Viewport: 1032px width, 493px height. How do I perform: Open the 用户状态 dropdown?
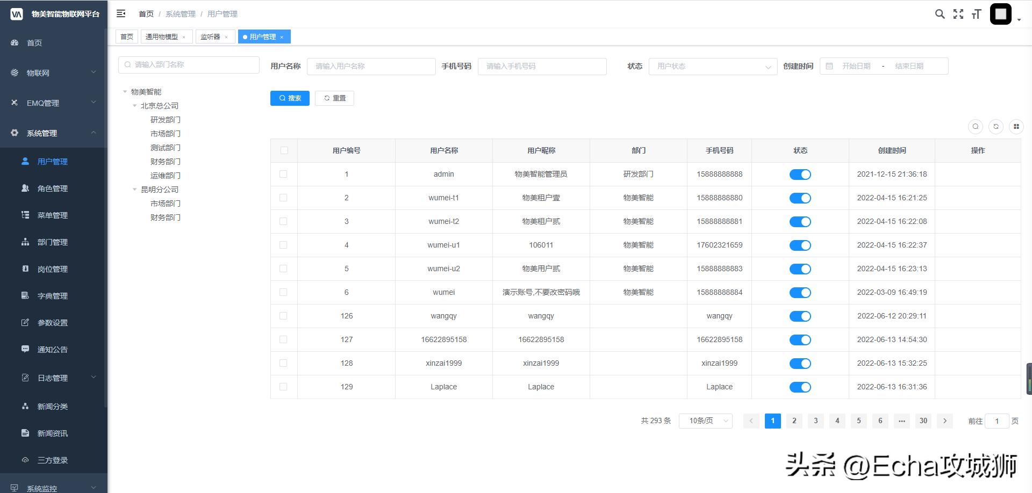coord(713,66)
